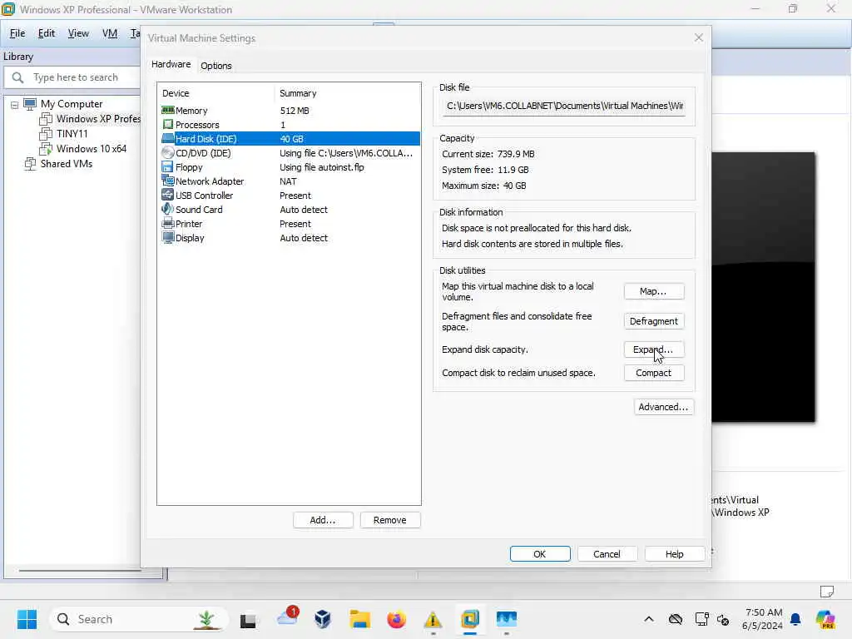852x639 pixels.
Task: Open the VirtualBox taskbar icon
Action: click(323, 619)
